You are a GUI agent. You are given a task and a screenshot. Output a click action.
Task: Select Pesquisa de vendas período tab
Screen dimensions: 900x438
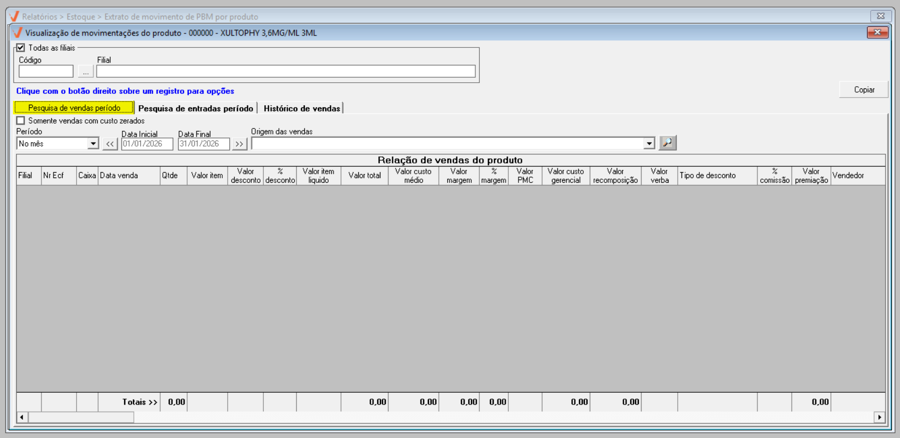[74, 108]
